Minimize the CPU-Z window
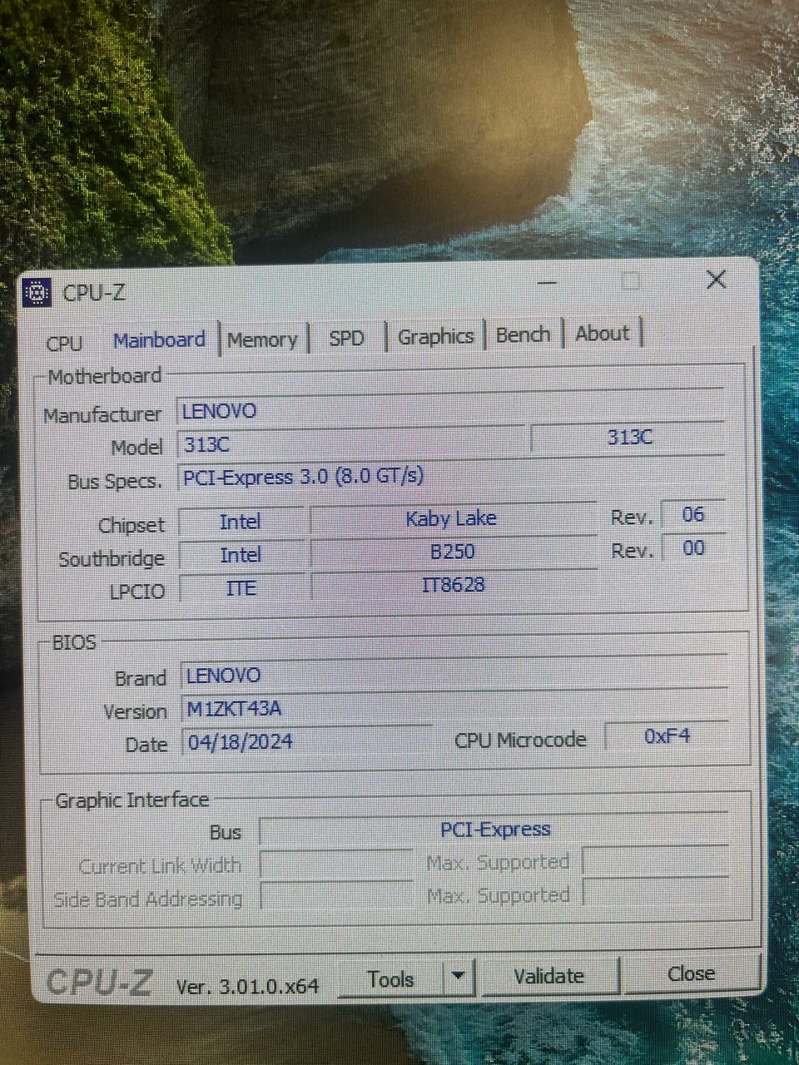The width and height of the screenshot is (799, 1065). pyautogui.click(x=547, y=283)
